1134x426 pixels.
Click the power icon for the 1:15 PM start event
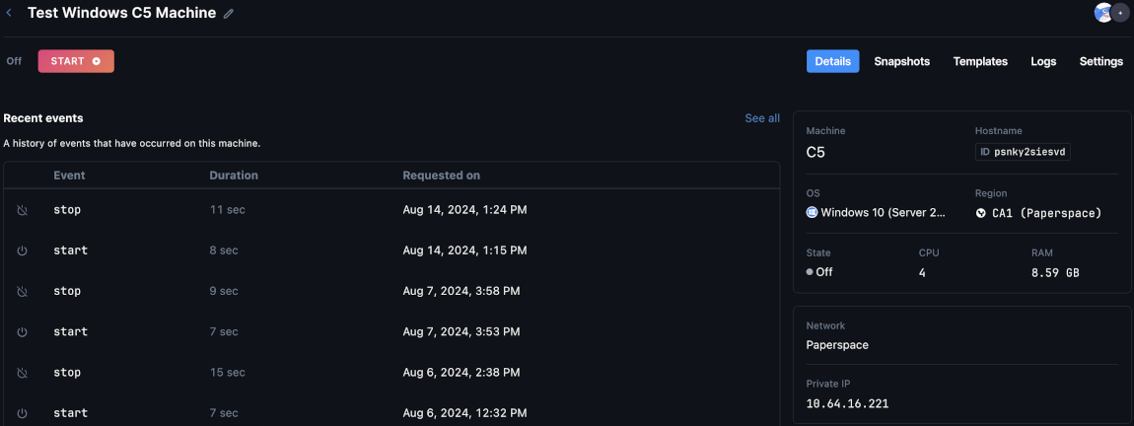point(22,250)
